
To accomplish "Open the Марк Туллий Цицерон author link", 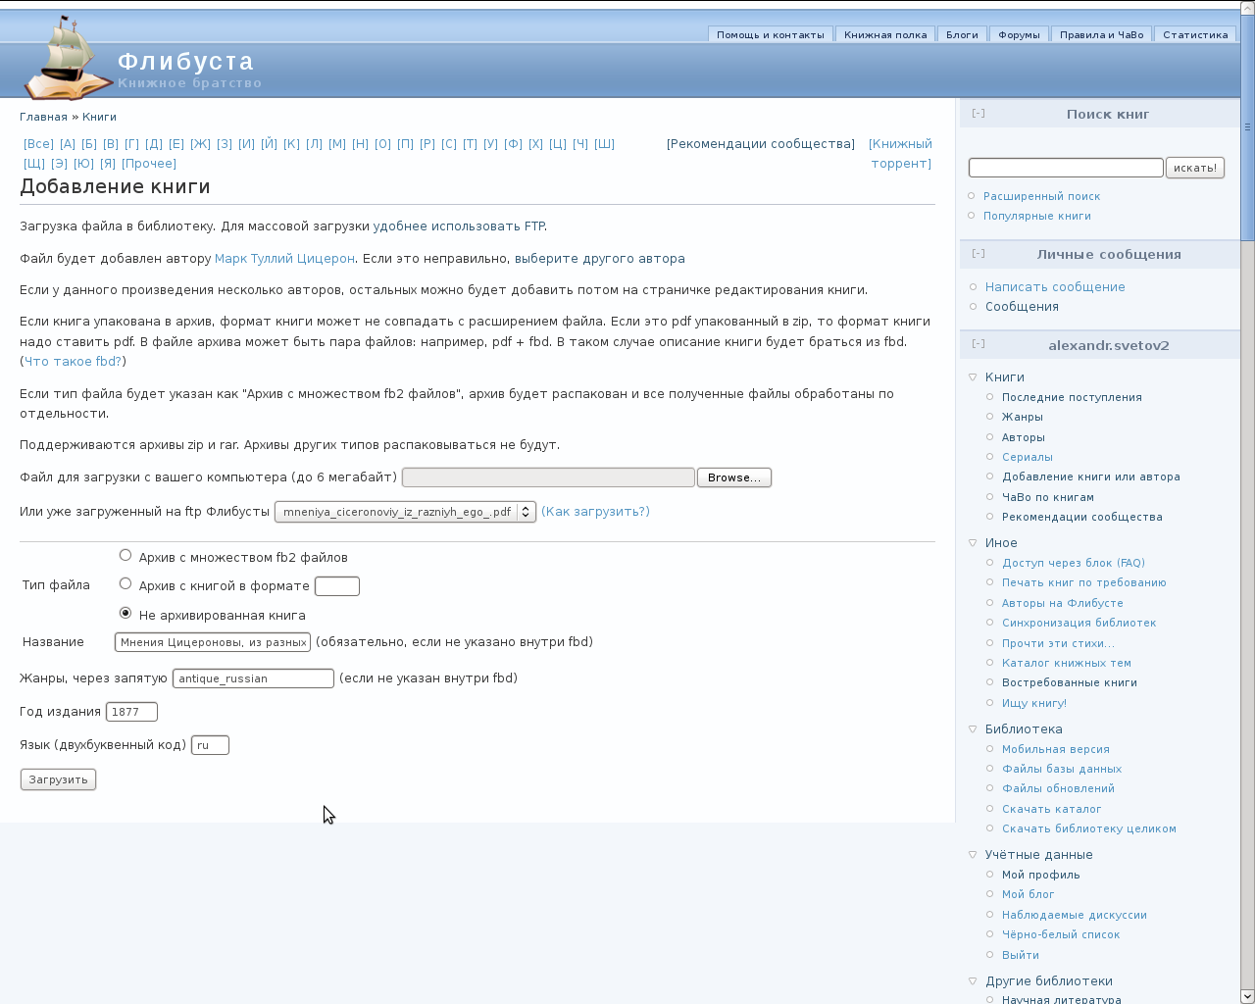I will [284, 259].
